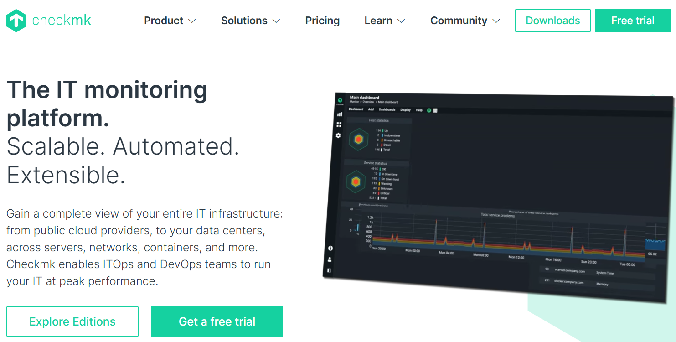Open the Downloads page
This screenshot has width=676, height=342.
pyautogui.click(x=552, y=20)
